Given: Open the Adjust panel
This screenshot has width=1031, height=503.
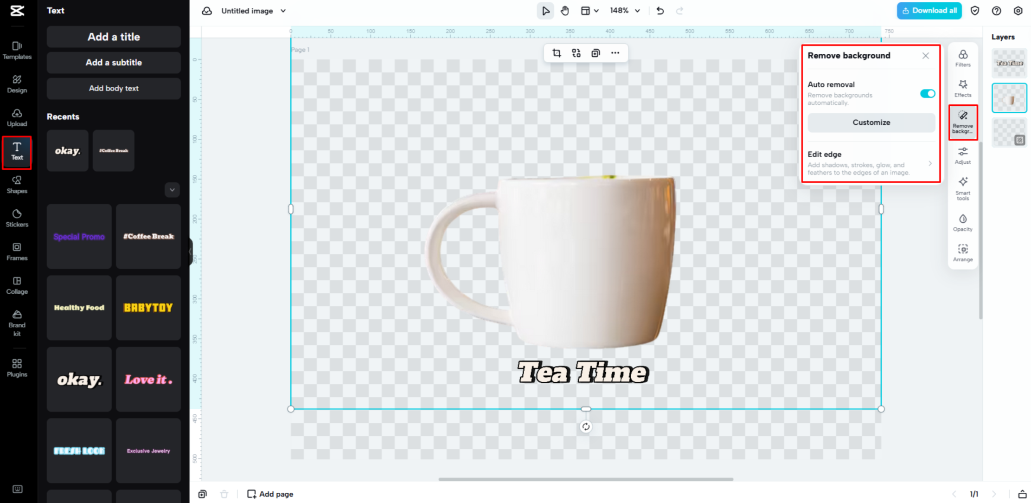Looking at the screenshot, I should pos(963,155).
